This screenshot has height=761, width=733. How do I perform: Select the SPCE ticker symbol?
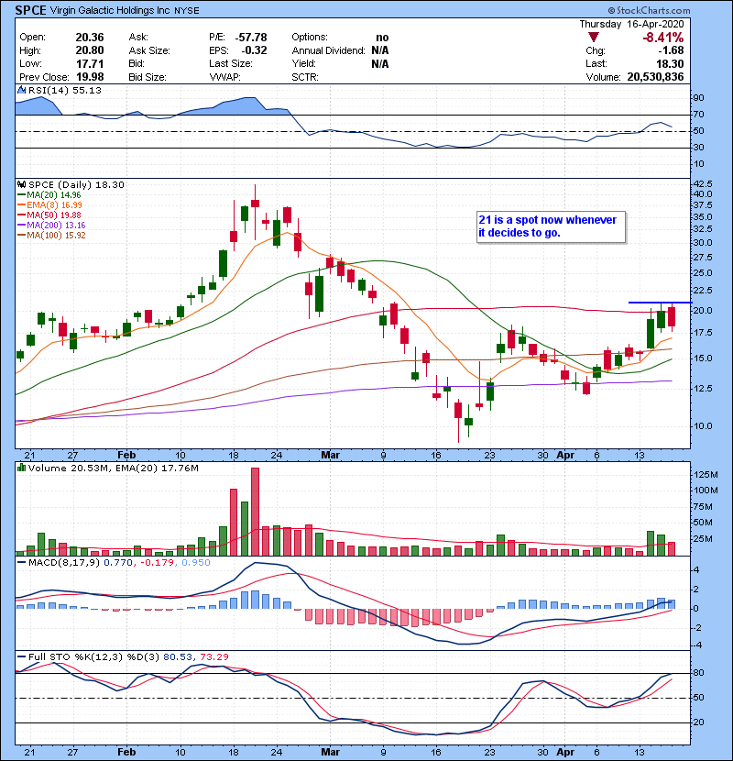[30, 10]
